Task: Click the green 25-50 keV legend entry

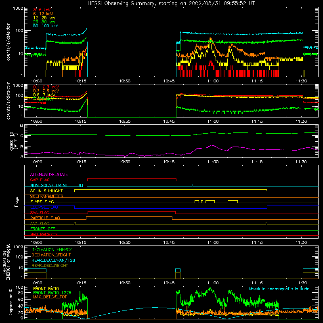Action: click(44, 22)
